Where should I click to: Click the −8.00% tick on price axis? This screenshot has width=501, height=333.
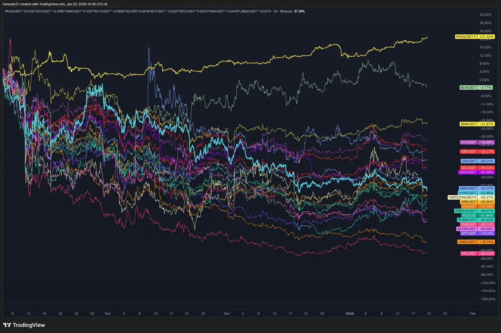(x=486, y=96)
